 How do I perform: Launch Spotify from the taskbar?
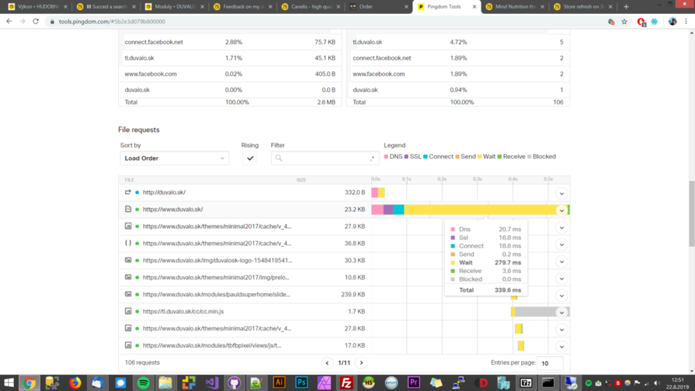[143, 383]
